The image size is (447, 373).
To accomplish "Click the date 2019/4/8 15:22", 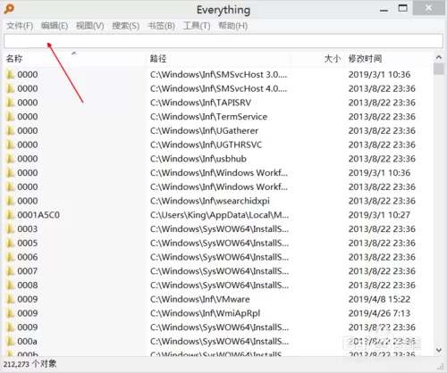I will point(379,299).
